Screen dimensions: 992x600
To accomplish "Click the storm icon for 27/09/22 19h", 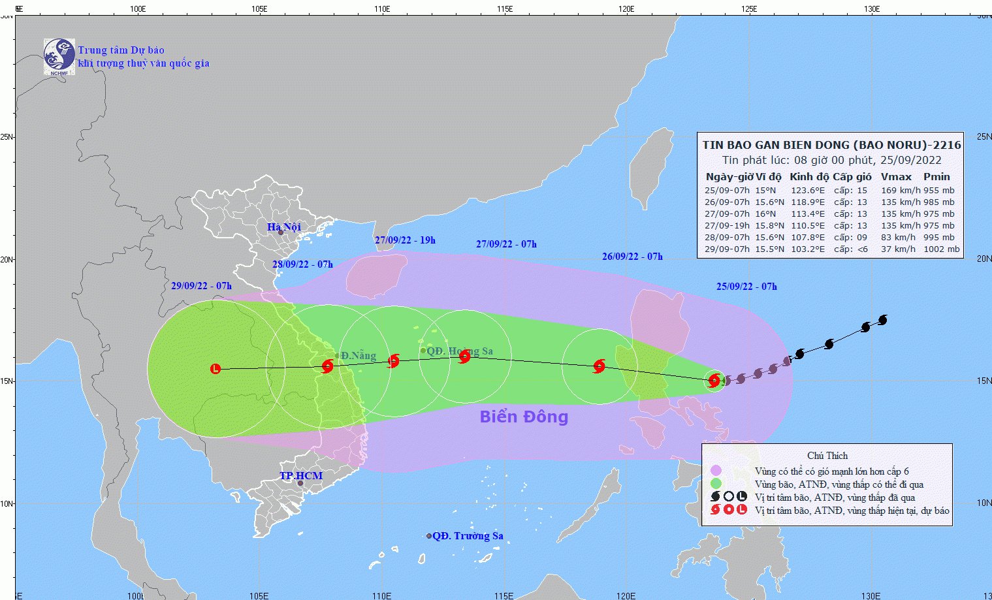I will point(393,361).
